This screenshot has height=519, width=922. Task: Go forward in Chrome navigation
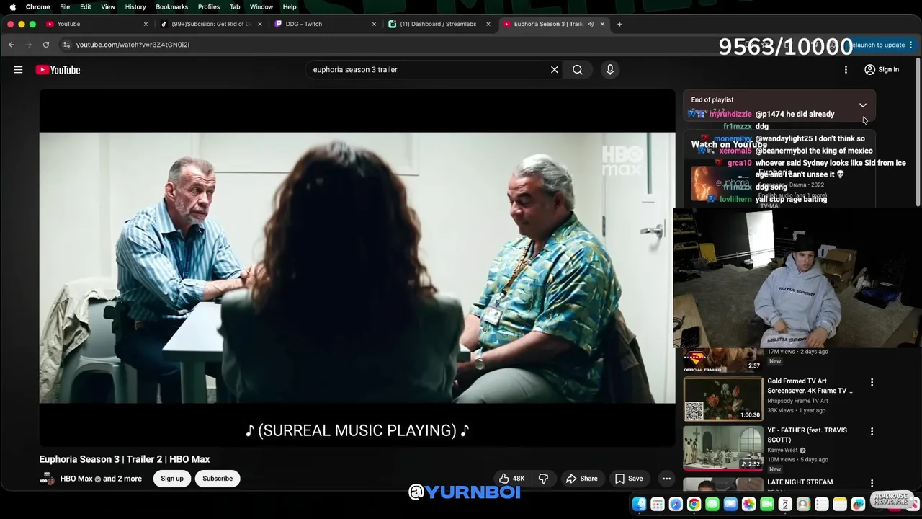tap(29, 45)
